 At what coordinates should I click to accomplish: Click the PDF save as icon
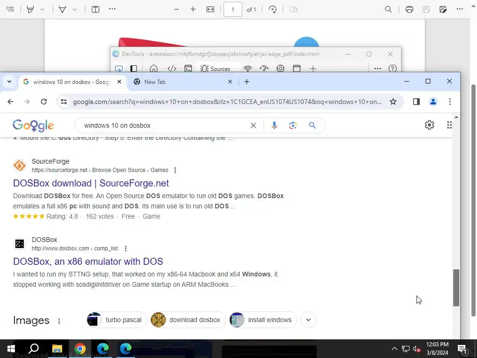point(443,9)
